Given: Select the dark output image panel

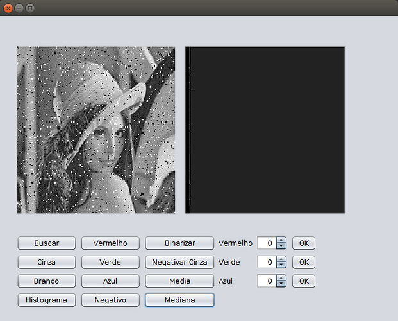Looking at the screenshot, I should 265,130.
